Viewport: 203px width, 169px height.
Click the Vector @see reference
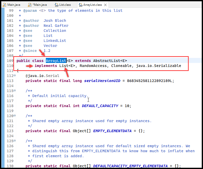[50, 45]
